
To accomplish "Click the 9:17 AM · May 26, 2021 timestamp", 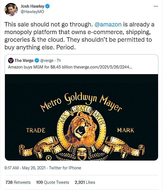I will [25, 168].
